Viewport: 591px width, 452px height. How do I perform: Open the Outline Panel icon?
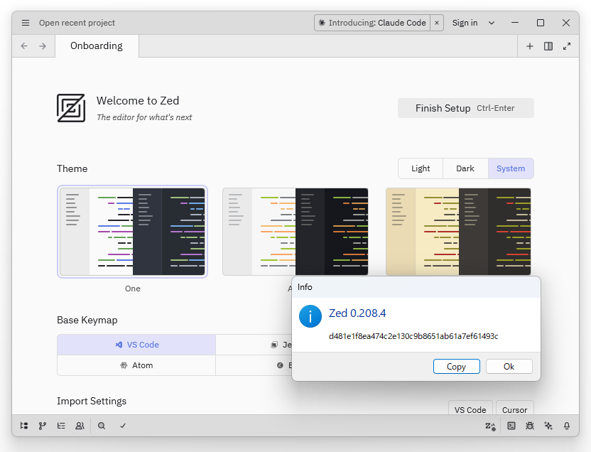coord(60,425)
